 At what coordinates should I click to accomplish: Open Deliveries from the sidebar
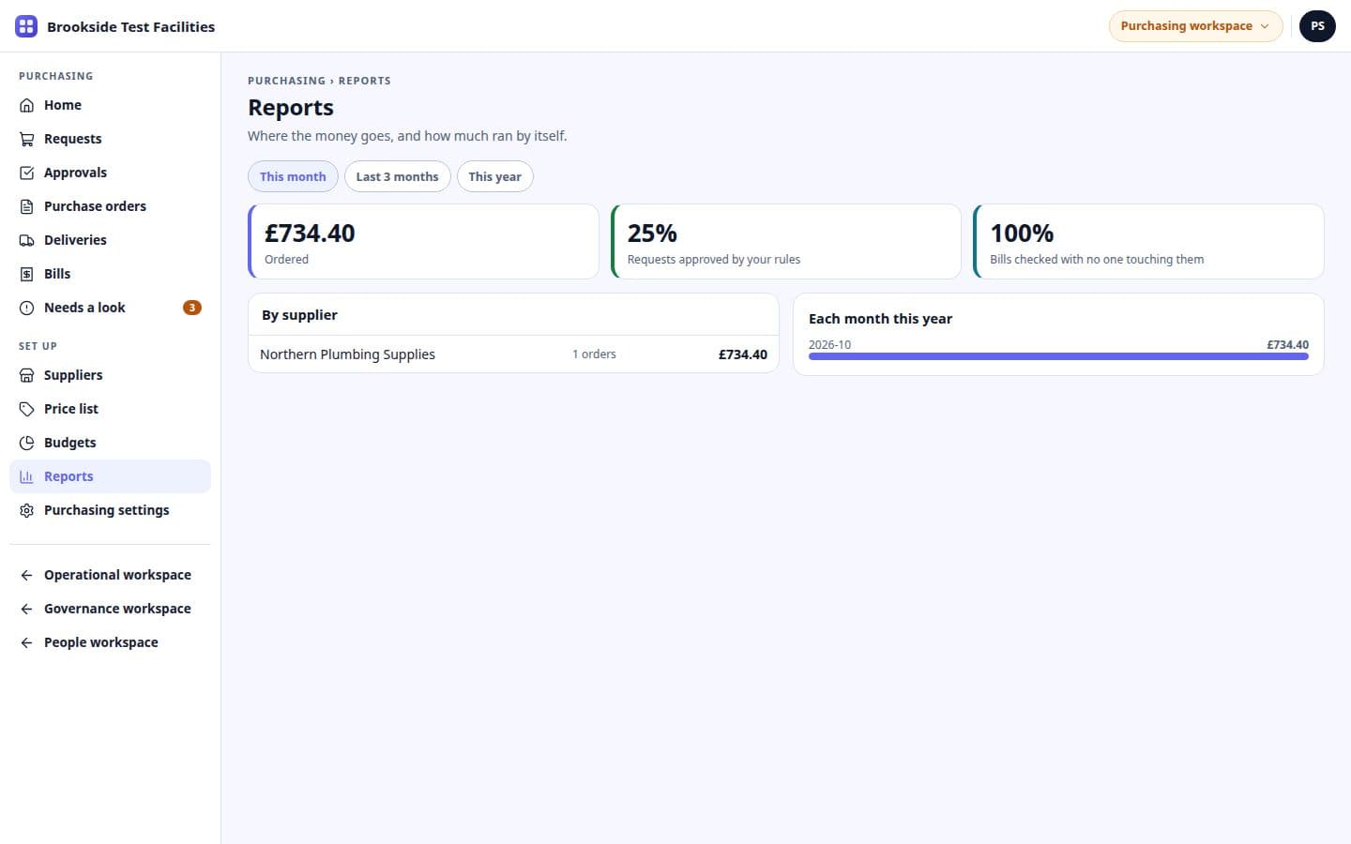(110, 240)
